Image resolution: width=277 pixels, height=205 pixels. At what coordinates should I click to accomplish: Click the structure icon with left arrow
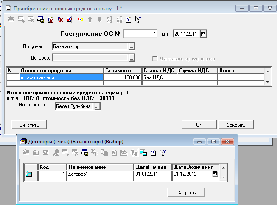click(x=70, y=19)
